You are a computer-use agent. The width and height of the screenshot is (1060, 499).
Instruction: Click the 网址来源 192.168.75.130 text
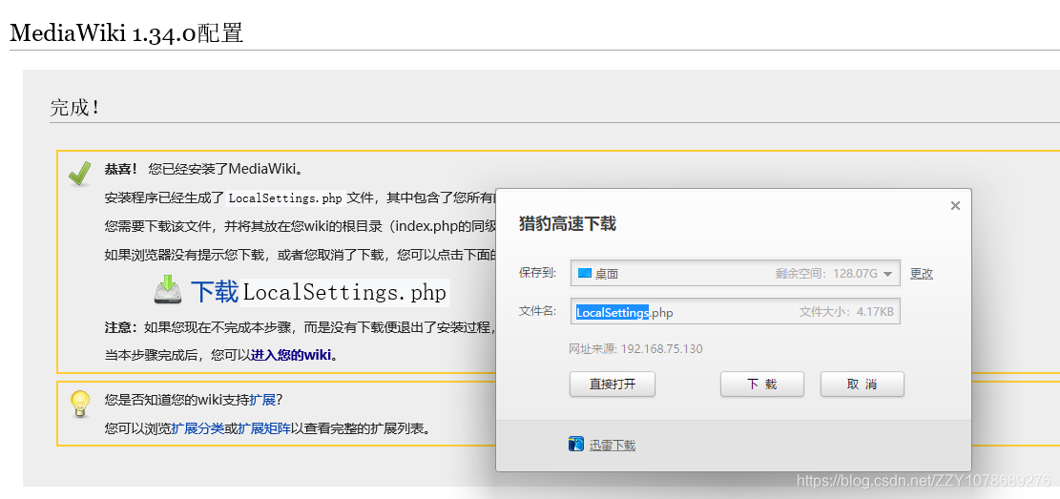635,349
